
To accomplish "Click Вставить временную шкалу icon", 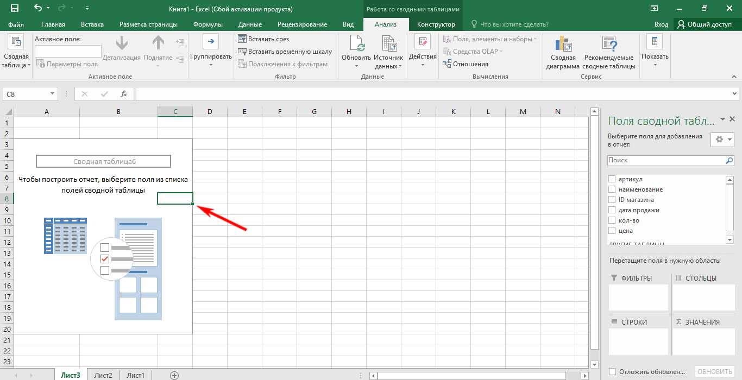I will [x=242, y=52].
